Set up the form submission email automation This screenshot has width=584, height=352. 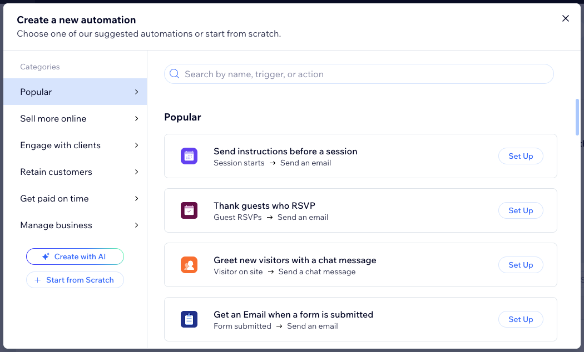tap(520, 319)
